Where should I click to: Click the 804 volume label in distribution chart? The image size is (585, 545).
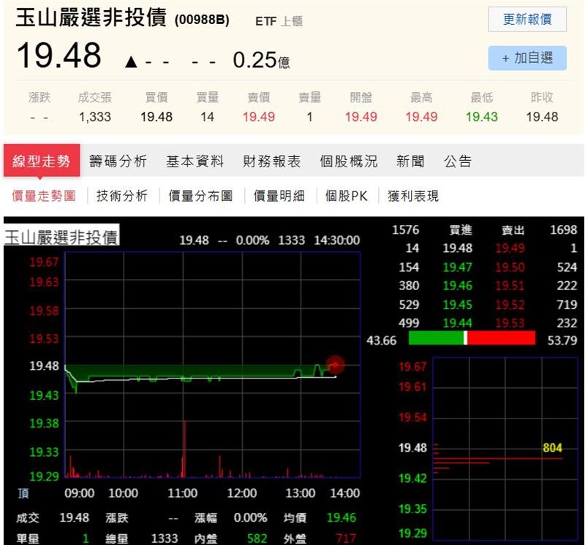[552, 447]
